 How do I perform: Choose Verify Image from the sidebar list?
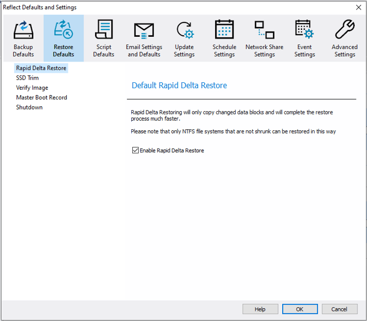pyautogui.click(x=32, y=88)
